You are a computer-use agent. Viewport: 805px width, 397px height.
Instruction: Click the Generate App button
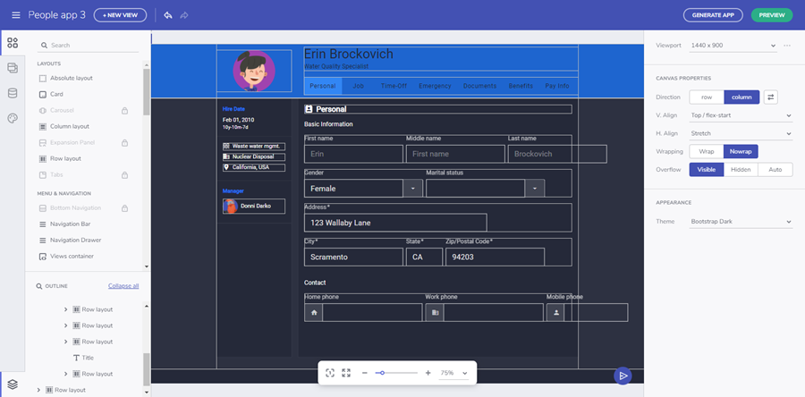click(713, 15)
